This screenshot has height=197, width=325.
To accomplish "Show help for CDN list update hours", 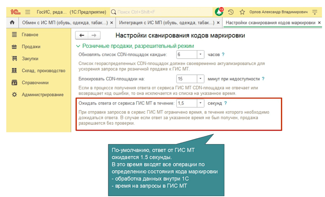I will 223,54.
